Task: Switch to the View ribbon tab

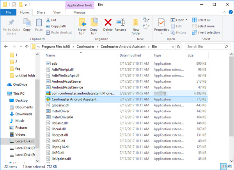Action: click(x=57, y=12)
